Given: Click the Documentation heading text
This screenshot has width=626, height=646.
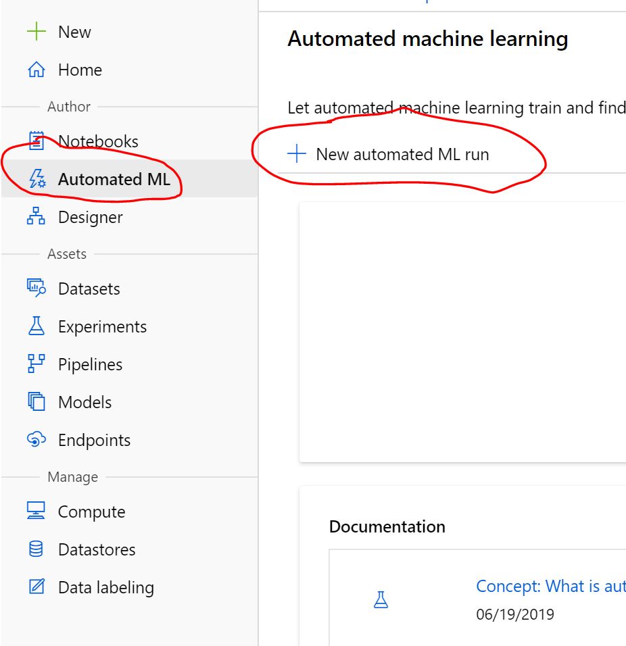Looking at the screenshot, I should point(387,526).
